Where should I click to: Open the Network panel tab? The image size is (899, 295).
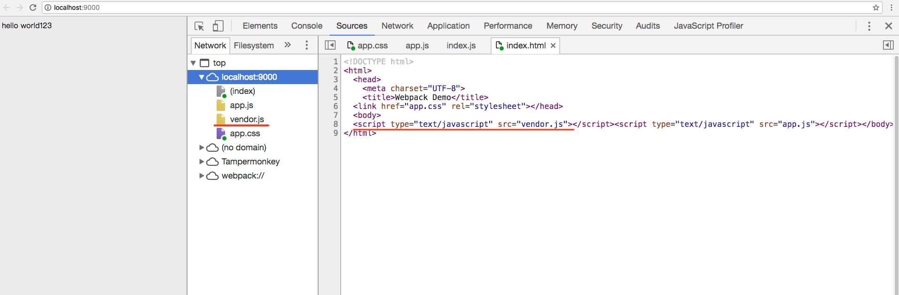[397, 26]
